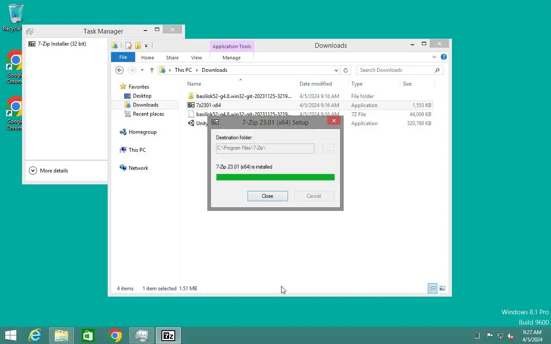This screenshot has width=551, height=344.
Task: Open the address bar history dropdown
Action: click(x=336, y=70)
